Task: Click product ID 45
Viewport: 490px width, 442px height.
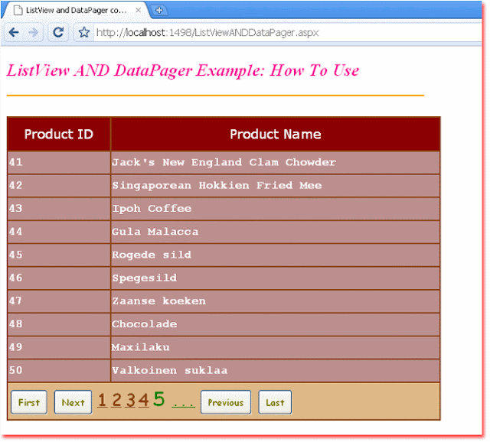Action: click(59, 255)
